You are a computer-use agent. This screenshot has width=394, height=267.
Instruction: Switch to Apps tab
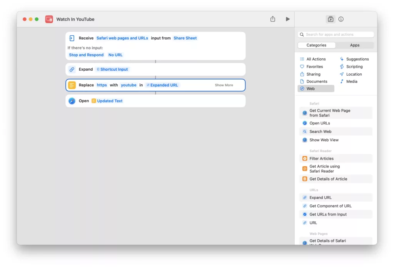354,45
